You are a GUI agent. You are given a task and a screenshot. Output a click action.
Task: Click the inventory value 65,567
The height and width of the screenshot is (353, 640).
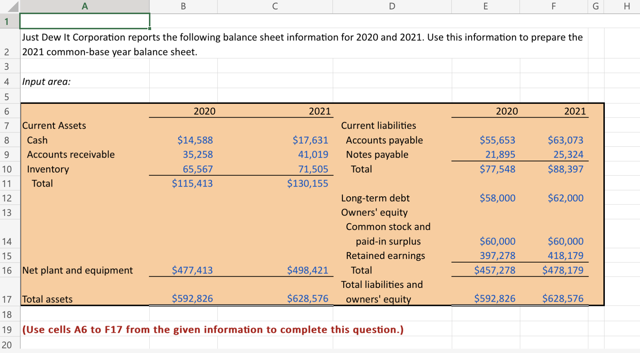[198, 169]
